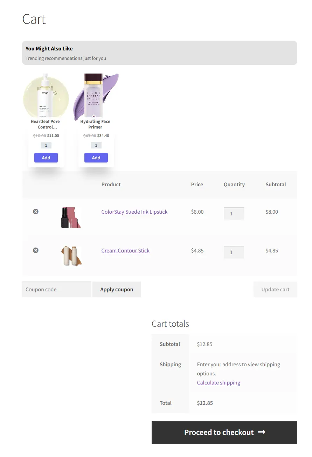Image resolution: width=312 pixels, height=457 pixels.
Task: Add Hydrating Face Primer to cart
Action: (x=96, y=158)
